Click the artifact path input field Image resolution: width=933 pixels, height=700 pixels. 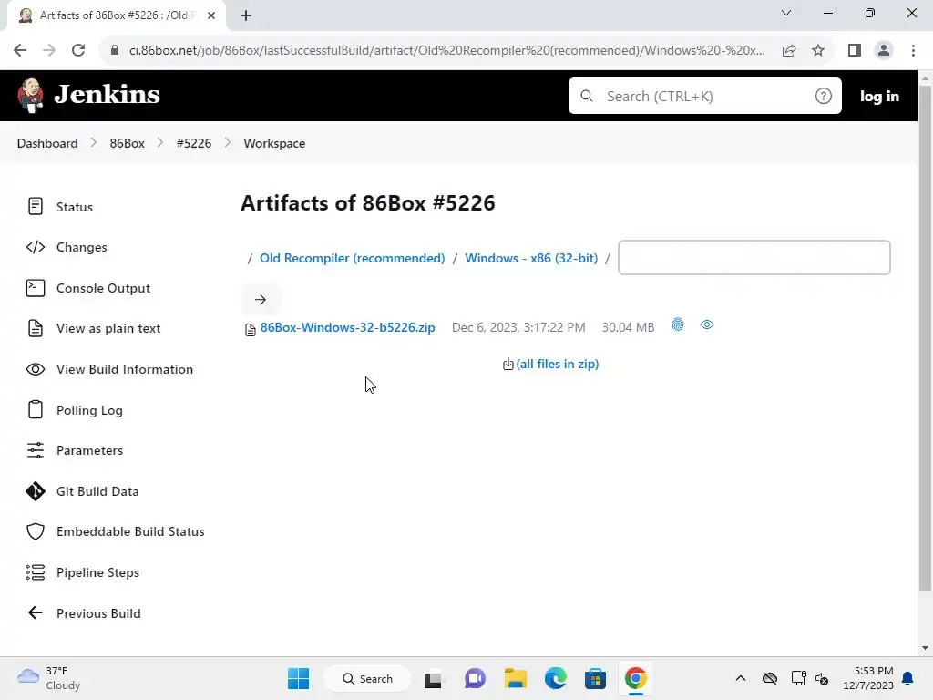[x=754, y=258]
